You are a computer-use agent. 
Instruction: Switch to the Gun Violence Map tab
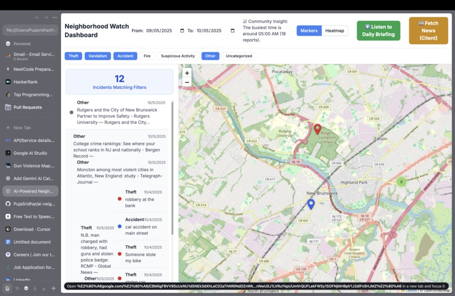click(x=30, y=166)
